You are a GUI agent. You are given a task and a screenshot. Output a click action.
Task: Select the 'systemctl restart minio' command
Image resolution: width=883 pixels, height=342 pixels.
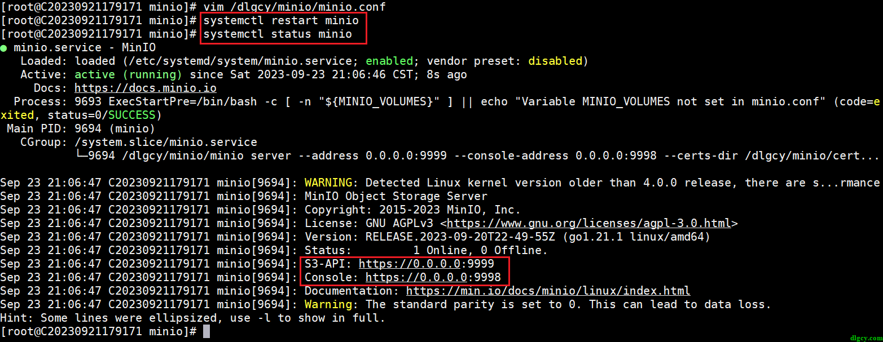pos(281,20)
